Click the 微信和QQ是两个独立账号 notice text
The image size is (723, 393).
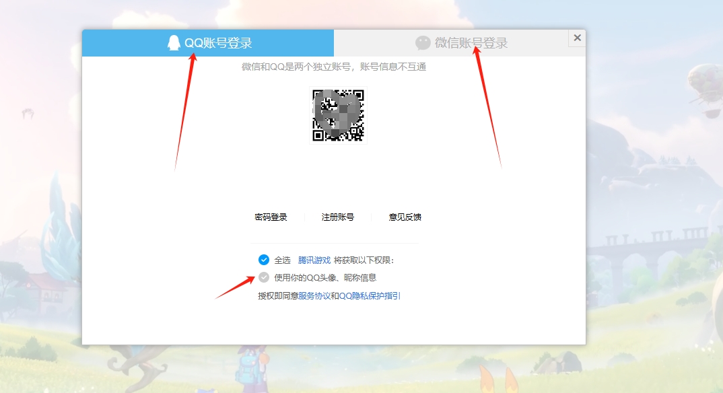[x=334, y=67]
